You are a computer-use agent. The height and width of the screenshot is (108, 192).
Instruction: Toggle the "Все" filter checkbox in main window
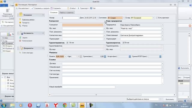pyautogui.click(x=5, y=77)
